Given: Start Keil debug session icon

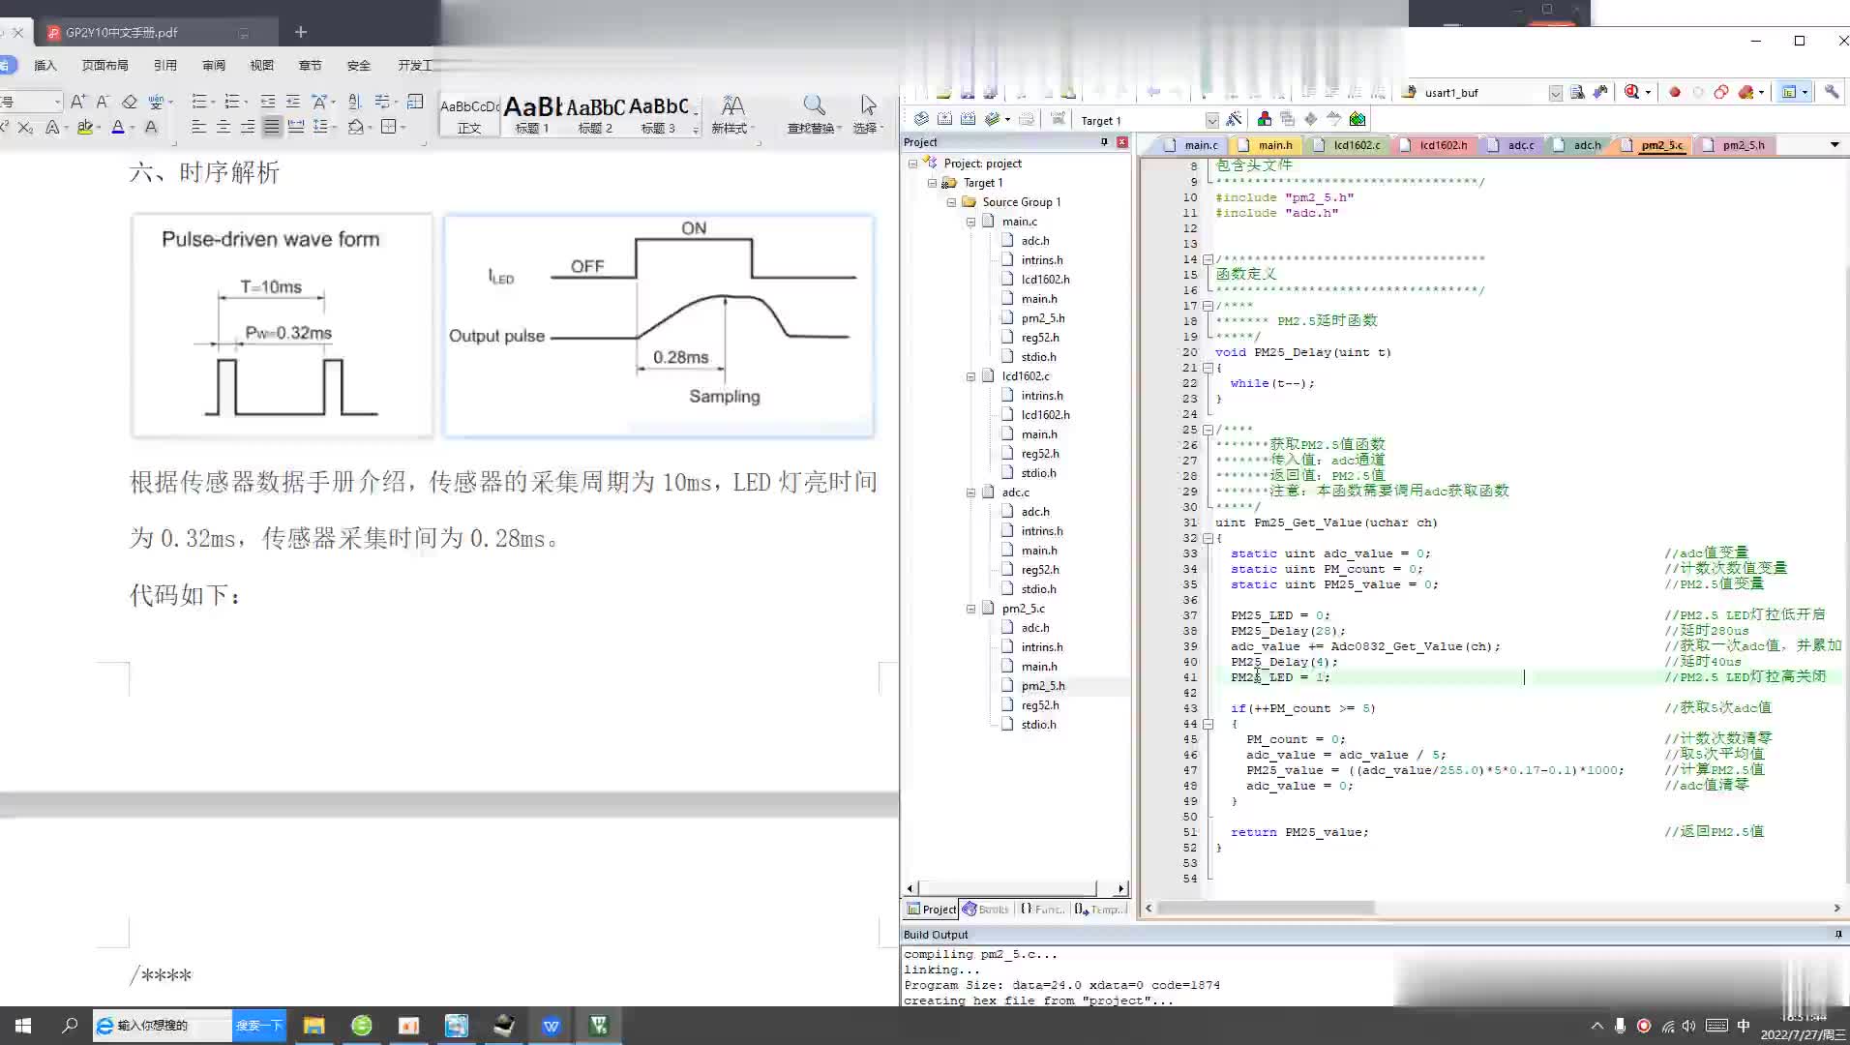Looking at the screenshot, I should [1632, 92].
